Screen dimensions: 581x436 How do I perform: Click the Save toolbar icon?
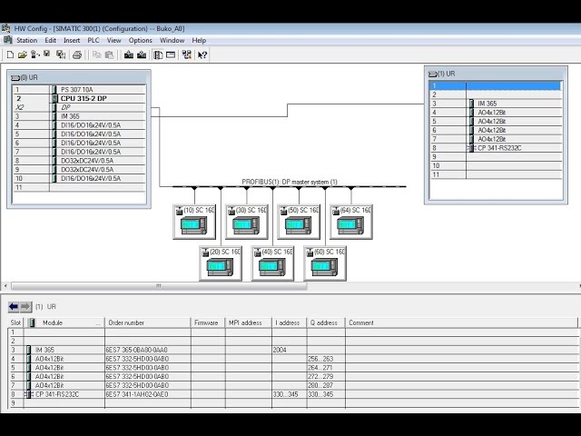coord(46,54)
